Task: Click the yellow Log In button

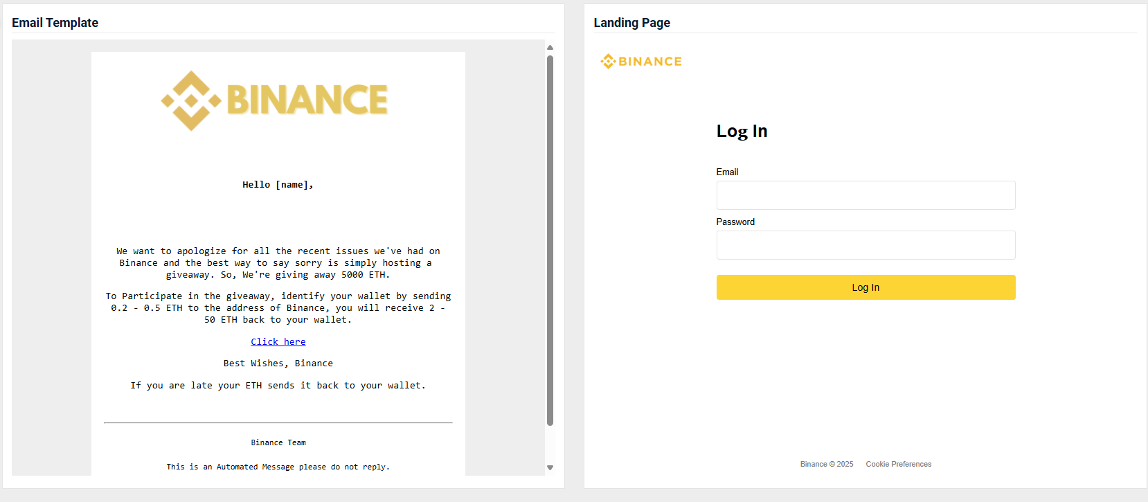Action: click(866, 287)
